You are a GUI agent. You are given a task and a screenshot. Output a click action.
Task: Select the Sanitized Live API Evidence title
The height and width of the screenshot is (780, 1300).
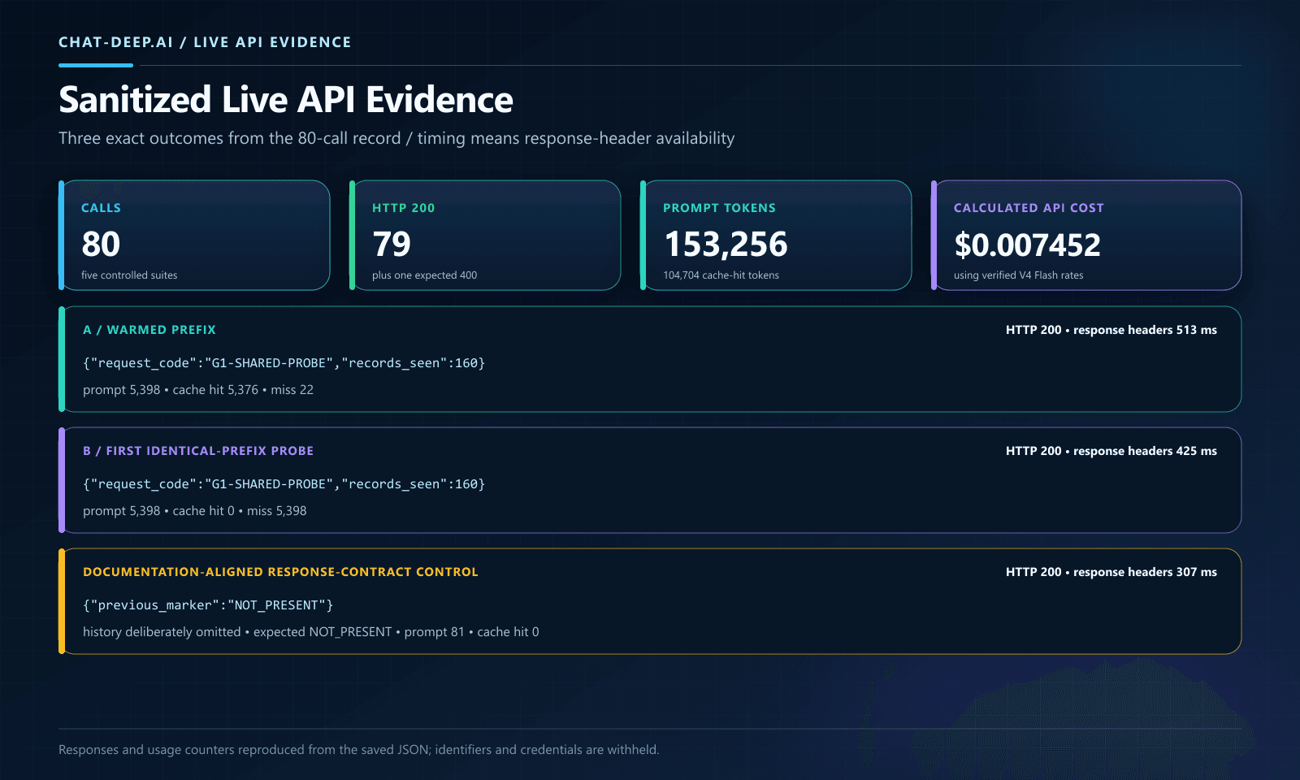click(286, 100)
